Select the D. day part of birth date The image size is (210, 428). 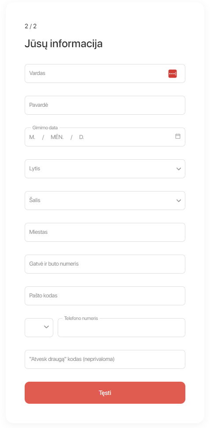click(x=81, y=137)
